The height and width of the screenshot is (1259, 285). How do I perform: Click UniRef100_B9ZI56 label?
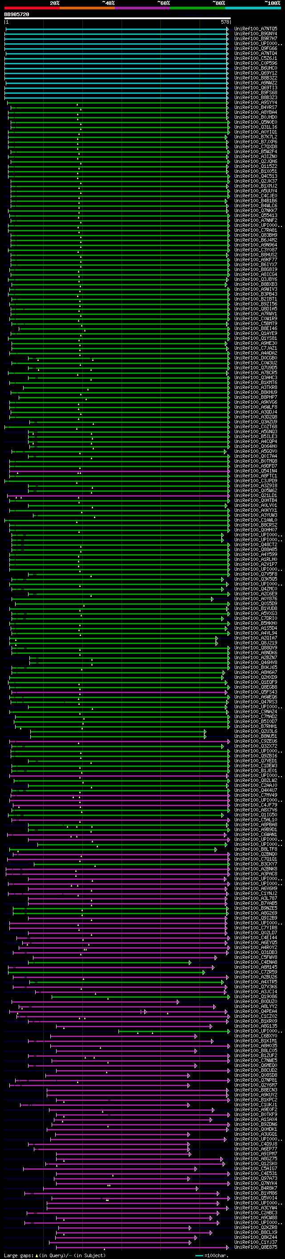256,304
